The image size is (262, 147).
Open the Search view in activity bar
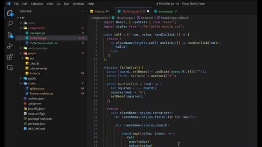[10, 24]
